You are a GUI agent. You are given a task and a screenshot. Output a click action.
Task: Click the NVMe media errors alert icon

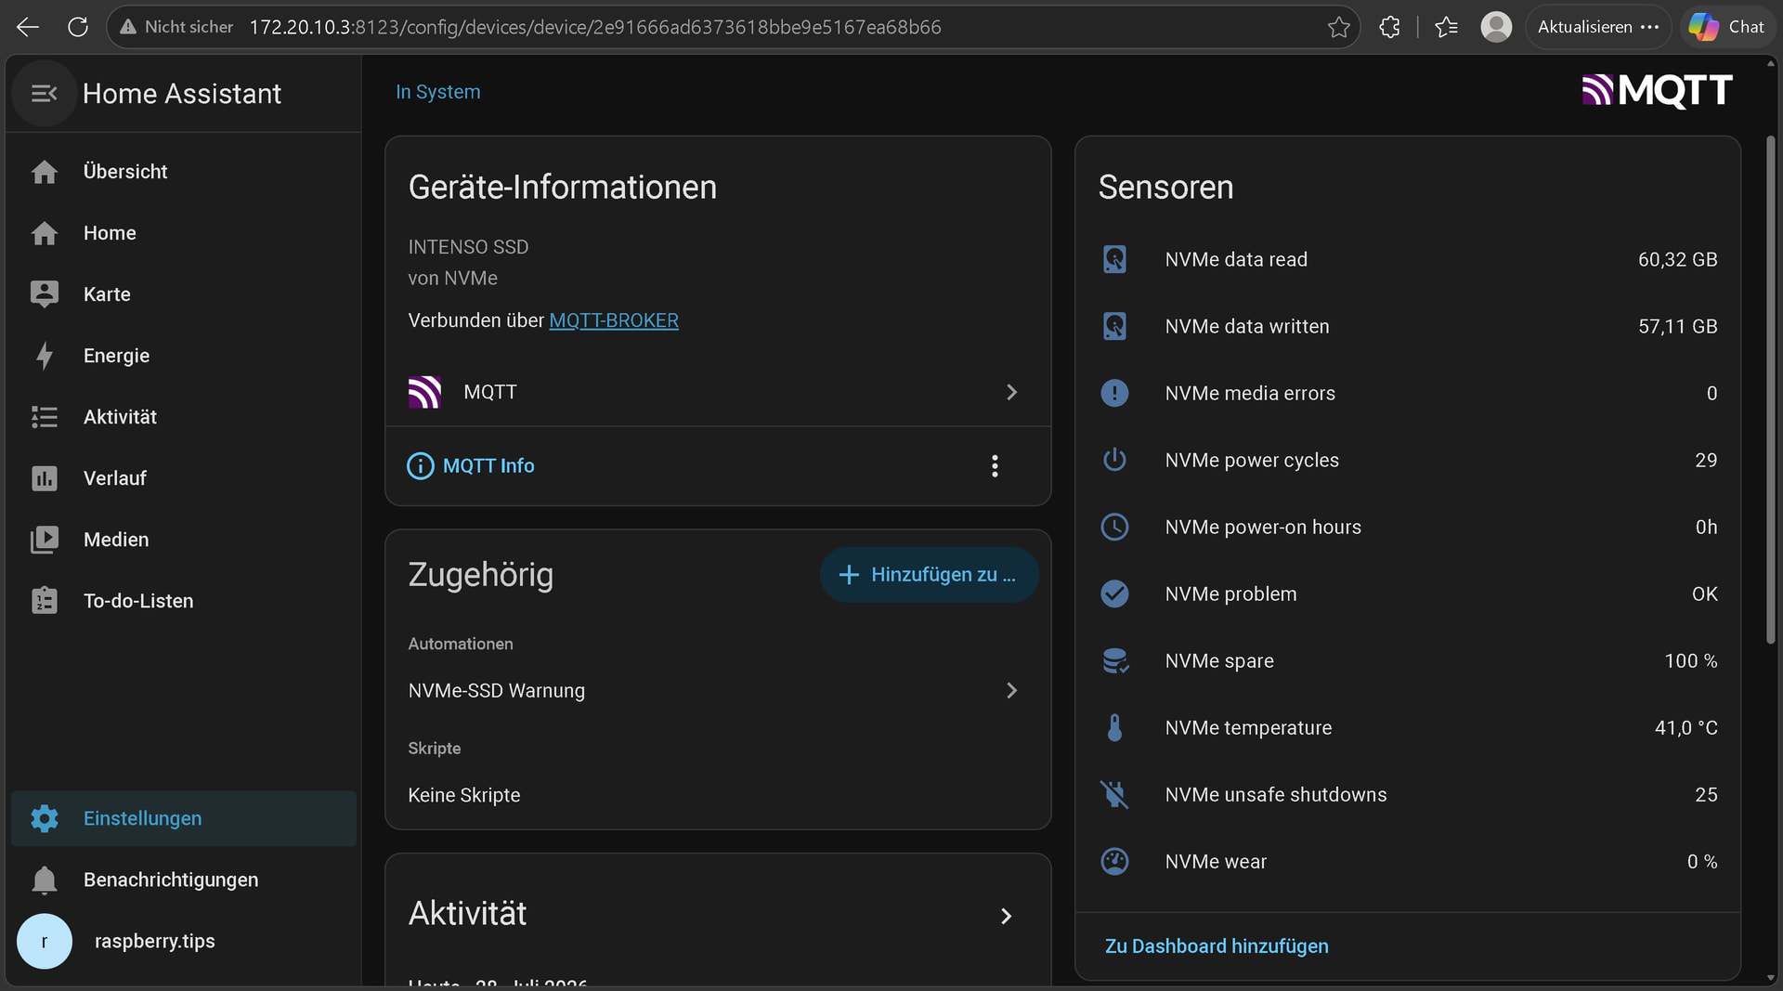pos(1114,393)
